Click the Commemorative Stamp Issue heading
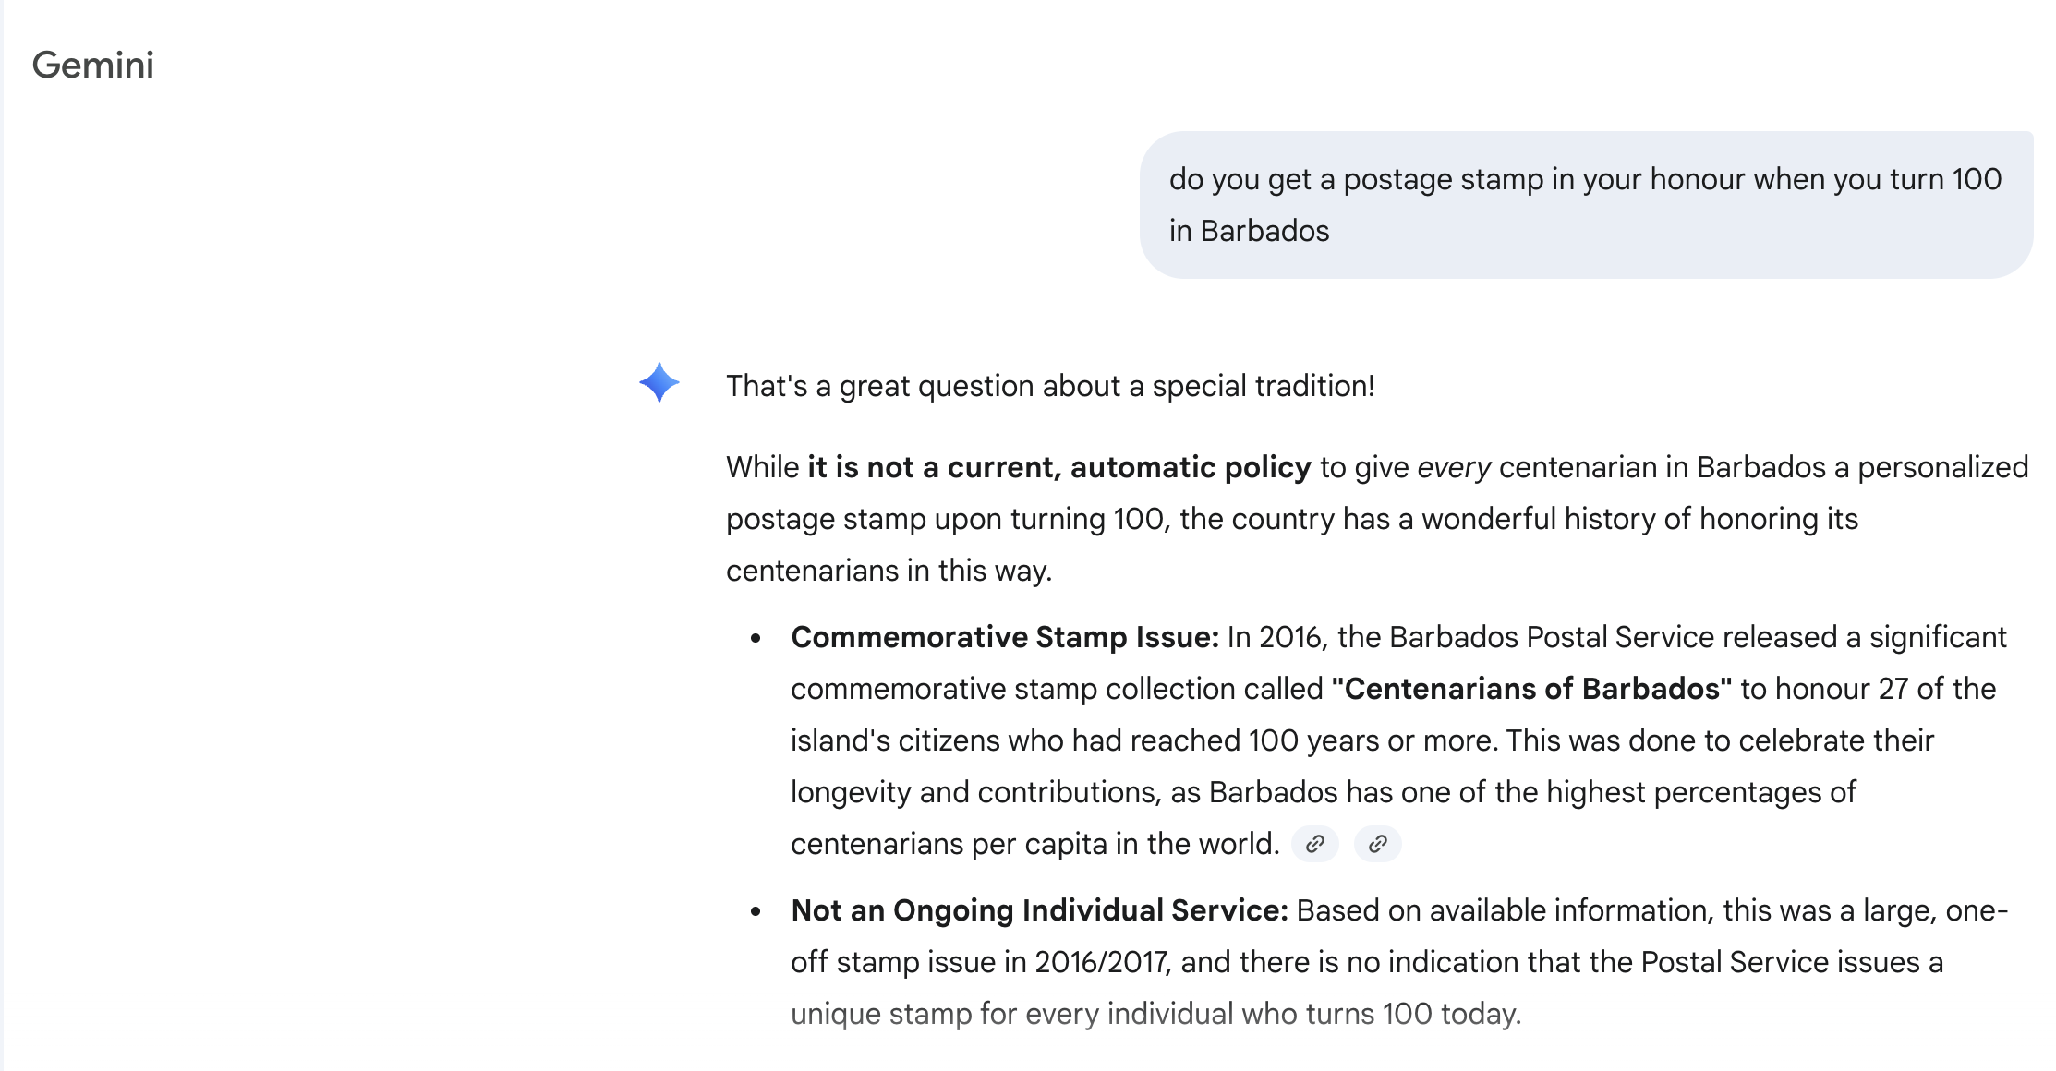The width and height of the screenshot is (2056, 1071). [1001, 637]
